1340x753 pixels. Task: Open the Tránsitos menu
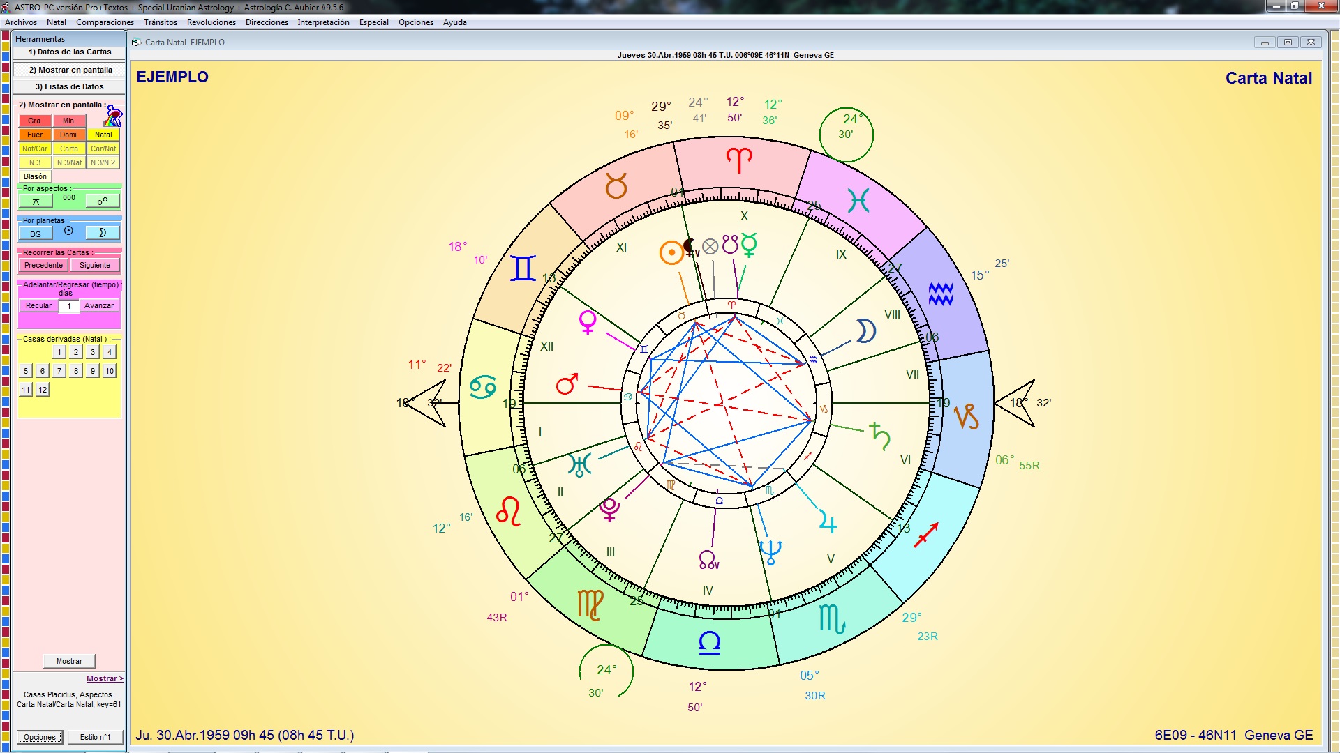pyautogui.click(x=161, y=22)
